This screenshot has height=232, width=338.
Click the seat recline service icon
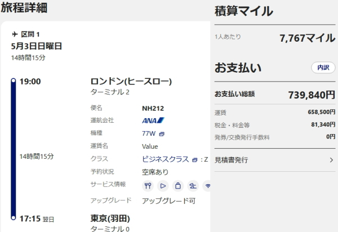(x=193, y=185)
